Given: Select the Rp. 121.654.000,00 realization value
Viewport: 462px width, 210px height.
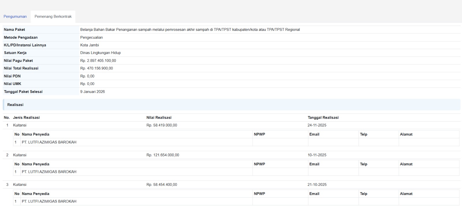Looking at the screenshot, I should click(163, 155).
